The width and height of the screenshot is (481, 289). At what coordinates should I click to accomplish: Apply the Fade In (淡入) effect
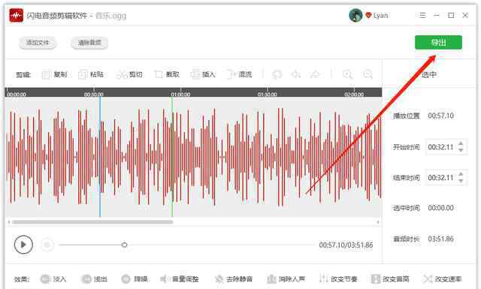pyautogui.click(x=53, y=279)
